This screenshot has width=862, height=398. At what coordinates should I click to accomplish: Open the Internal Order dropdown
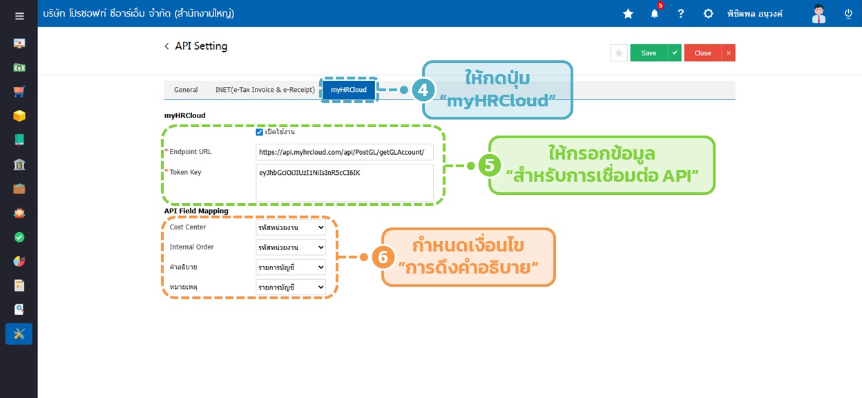tap(290, 247)
